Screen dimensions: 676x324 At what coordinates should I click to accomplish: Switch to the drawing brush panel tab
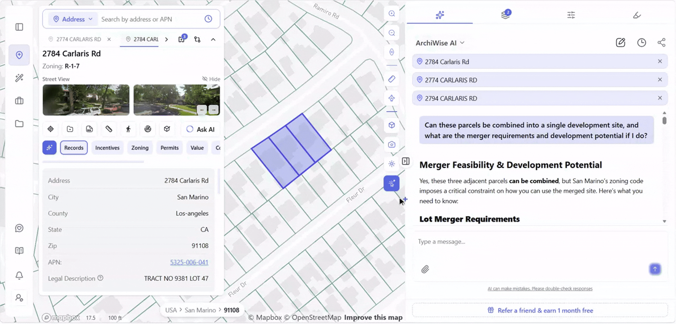pyautogui.click(x=637, y=15)
